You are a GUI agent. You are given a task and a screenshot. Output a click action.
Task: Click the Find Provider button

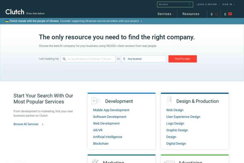point(182,59)
